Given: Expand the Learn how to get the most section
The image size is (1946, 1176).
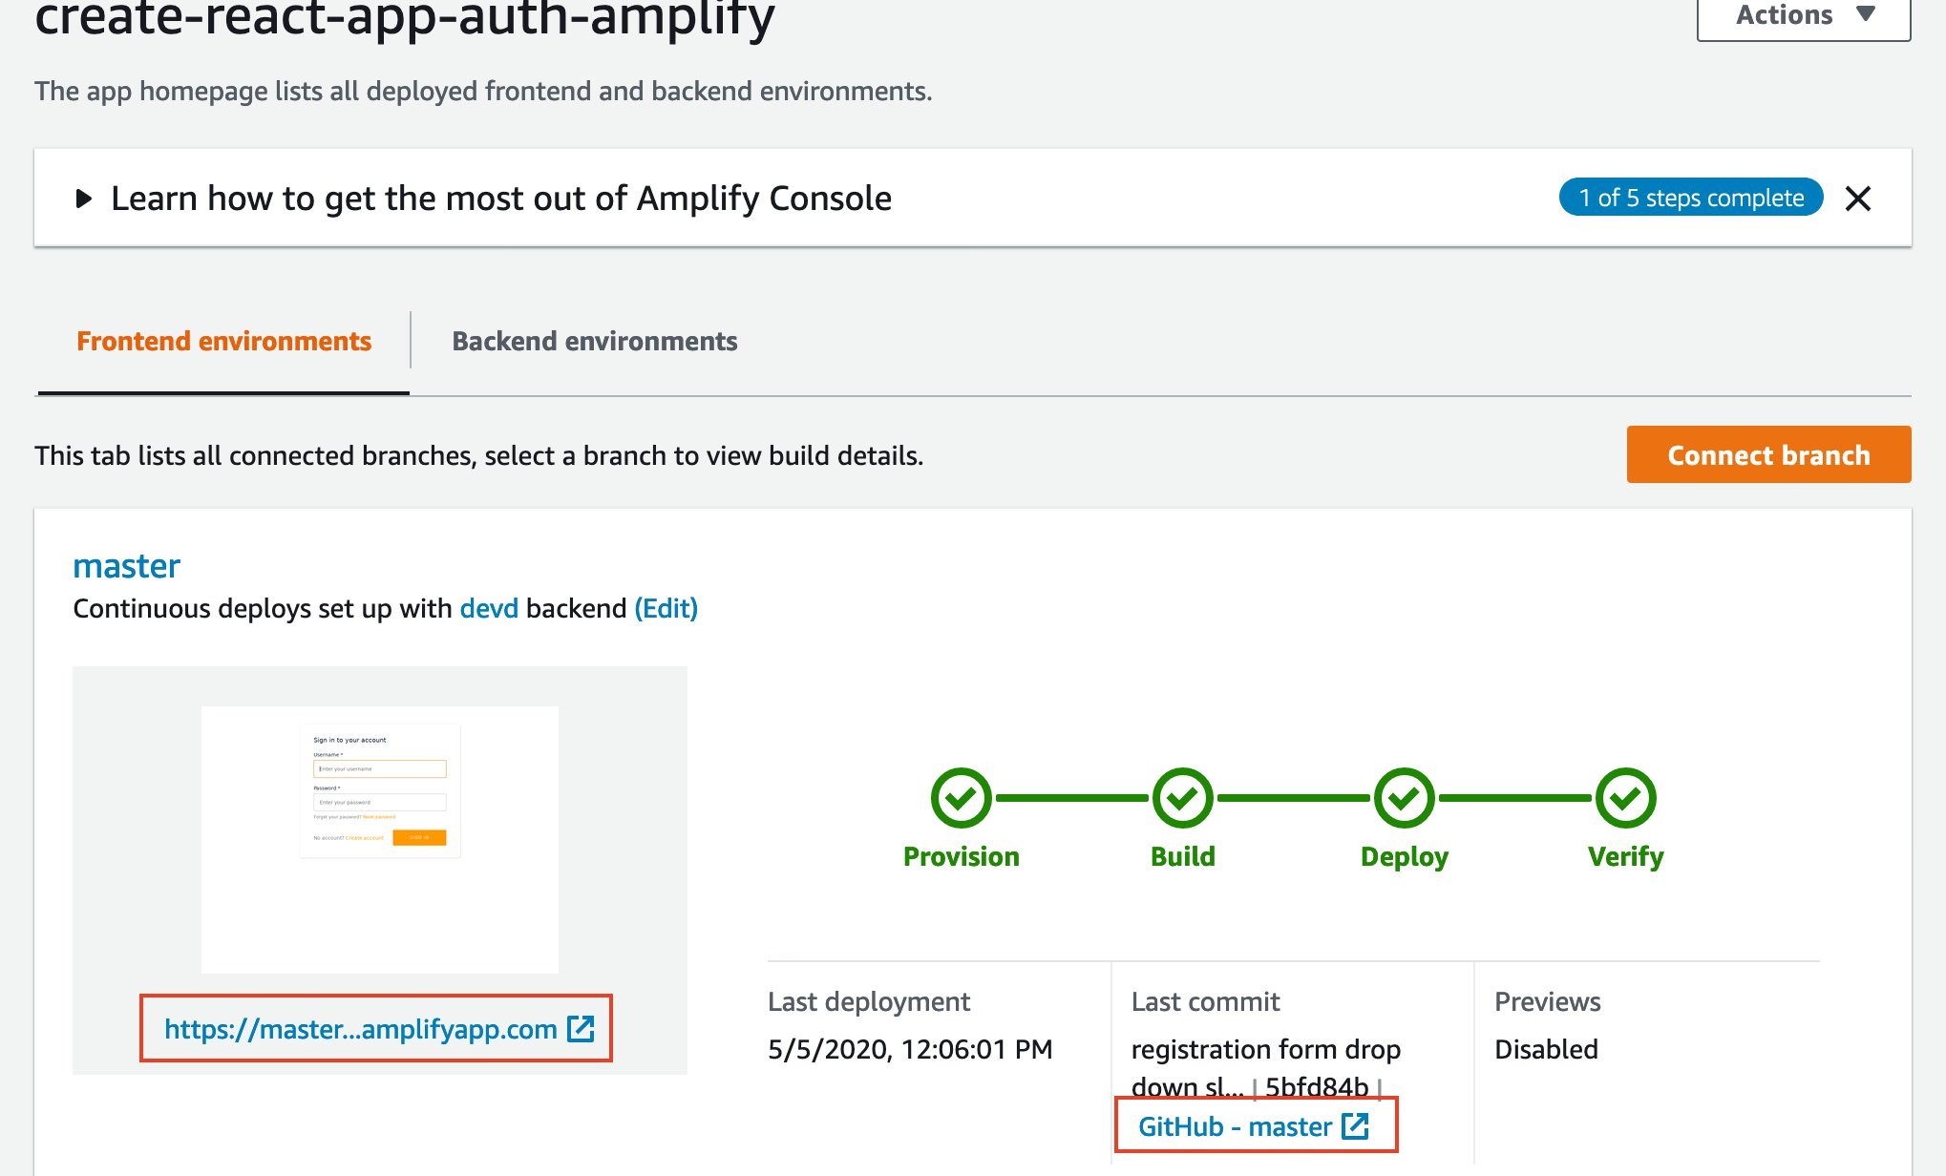Looking at the screenshot, I should point(84,199).
